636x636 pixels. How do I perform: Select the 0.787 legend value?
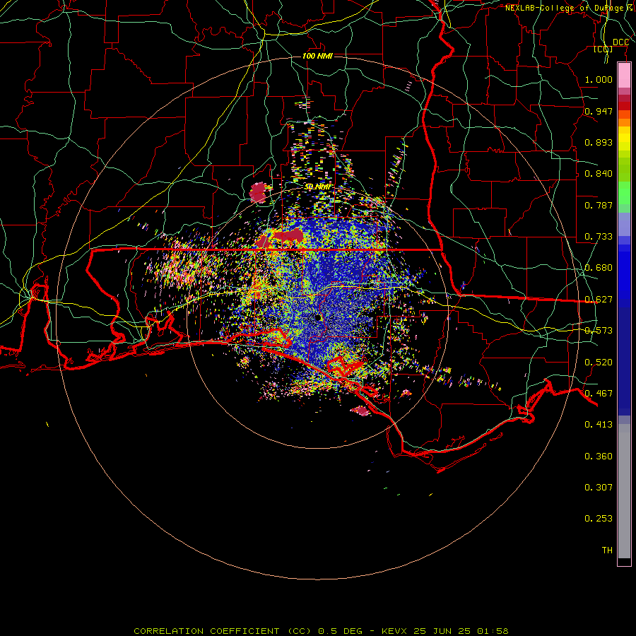[x=599, y=205]
